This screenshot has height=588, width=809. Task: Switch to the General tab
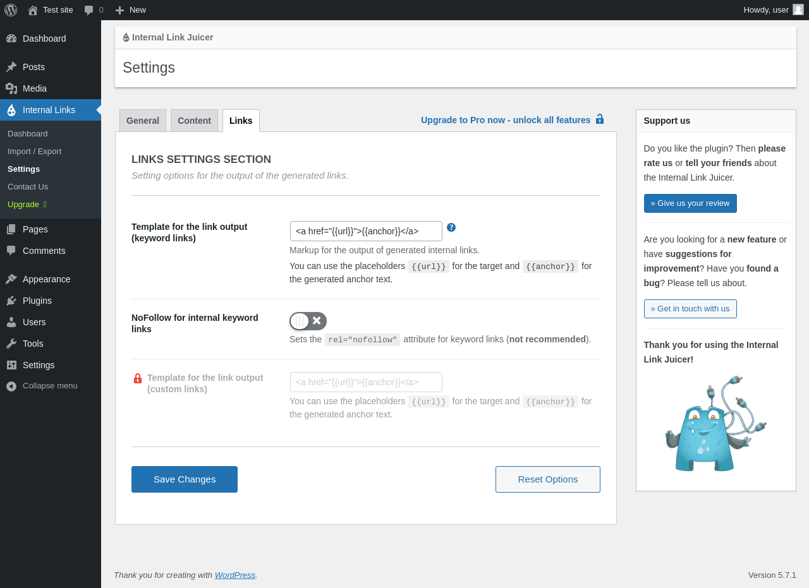pyautogui.click(x=143, y=121)
